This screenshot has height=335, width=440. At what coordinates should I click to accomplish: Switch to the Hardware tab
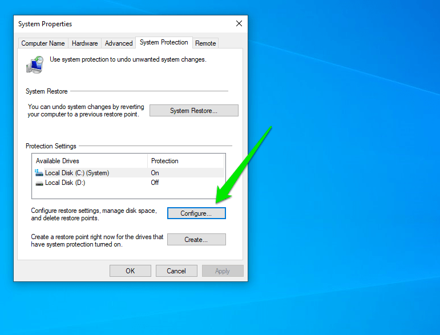point(84,43)
